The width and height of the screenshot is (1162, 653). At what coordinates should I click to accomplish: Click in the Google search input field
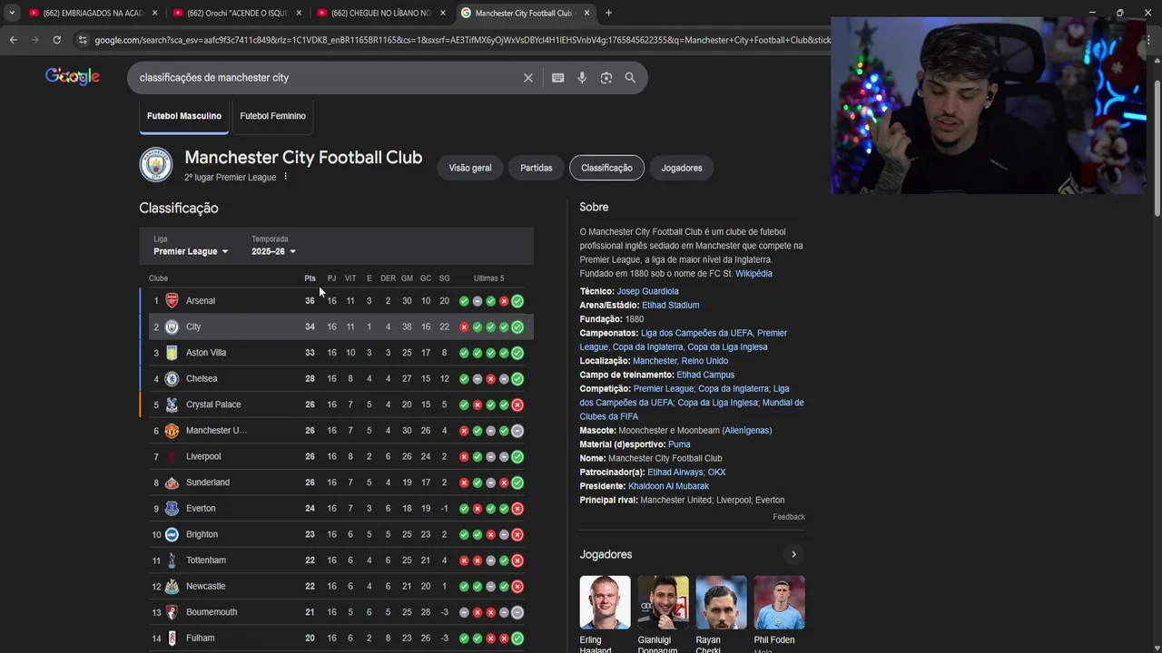point(327,78)
